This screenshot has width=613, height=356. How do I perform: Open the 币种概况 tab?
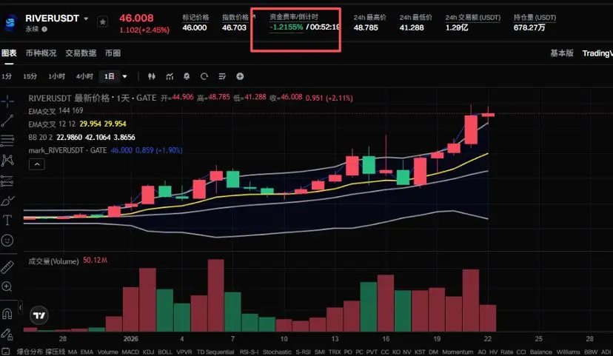(41, 53)
